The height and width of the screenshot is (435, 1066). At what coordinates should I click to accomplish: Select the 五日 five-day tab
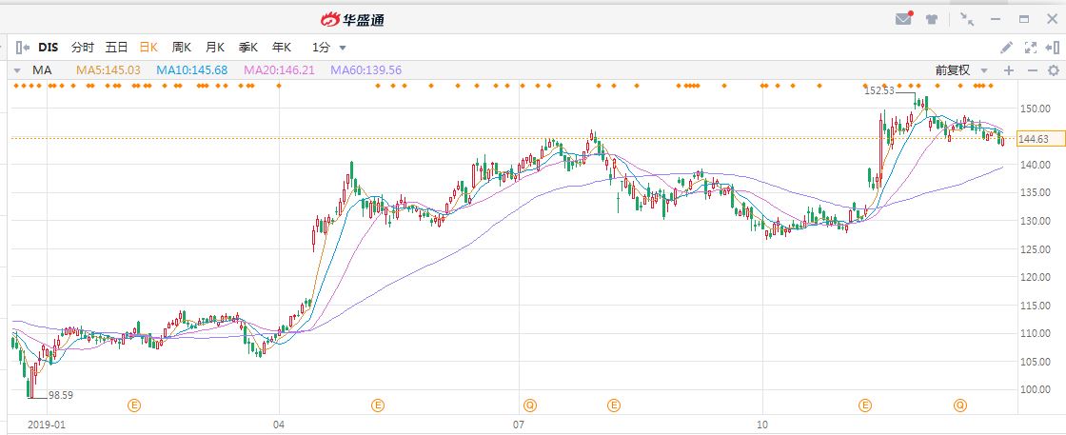[x=116, y=47]
